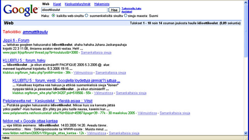This screenshot has width=249, height=140.
Task: Open Samankaltaisia sivuja for the klubitus forum_haku result
Action: (111, 73)
